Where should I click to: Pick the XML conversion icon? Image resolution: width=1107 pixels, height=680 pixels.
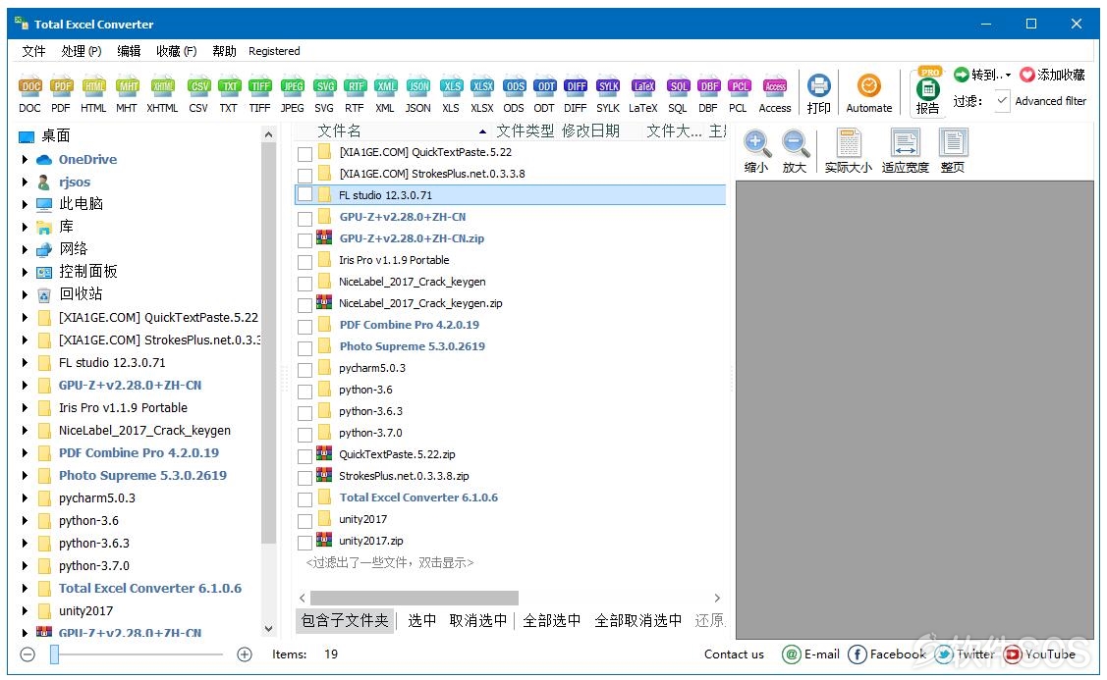tap(385, 94)
